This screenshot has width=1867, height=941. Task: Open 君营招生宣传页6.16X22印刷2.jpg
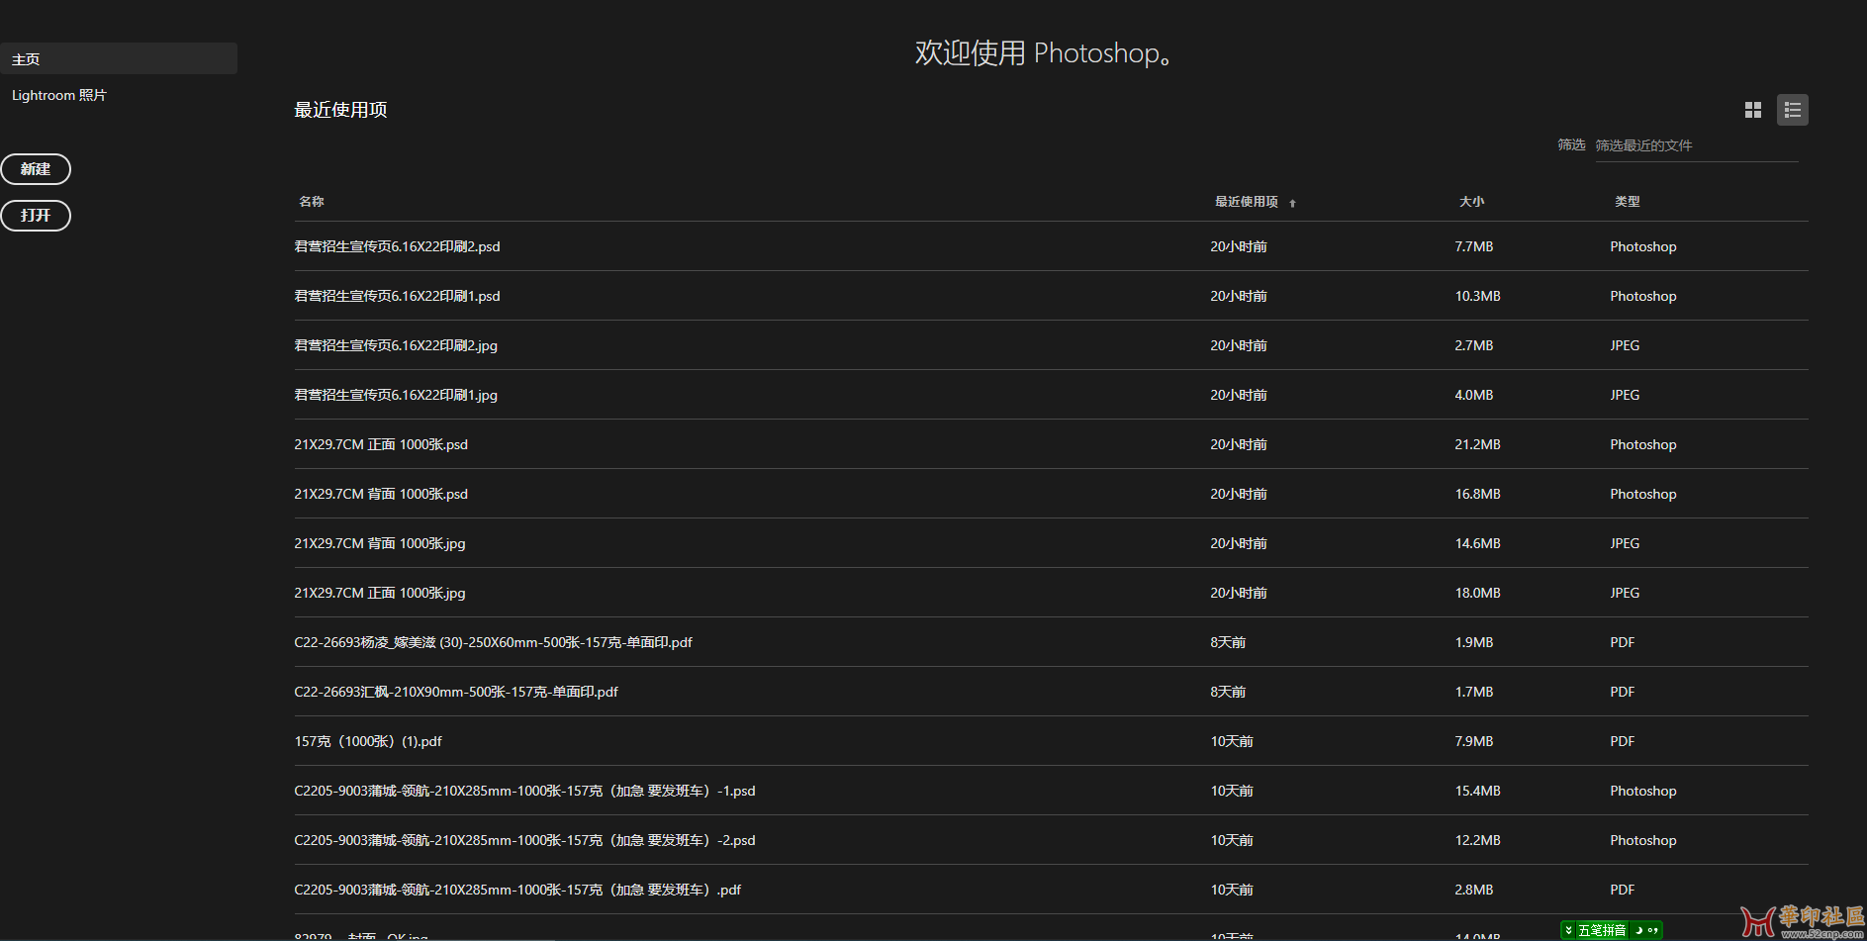[x=396, y=345]
